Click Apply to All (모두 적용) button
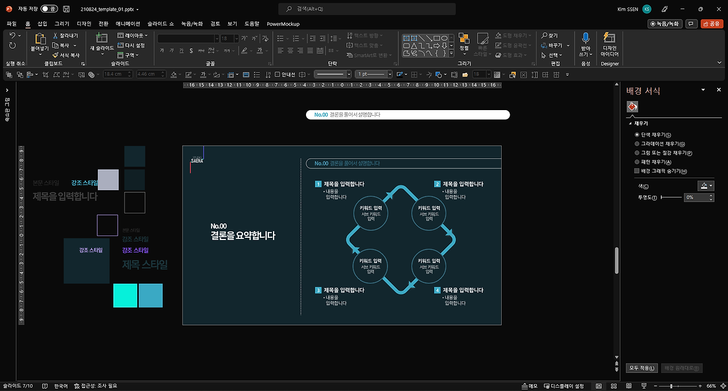 (642, 368)
